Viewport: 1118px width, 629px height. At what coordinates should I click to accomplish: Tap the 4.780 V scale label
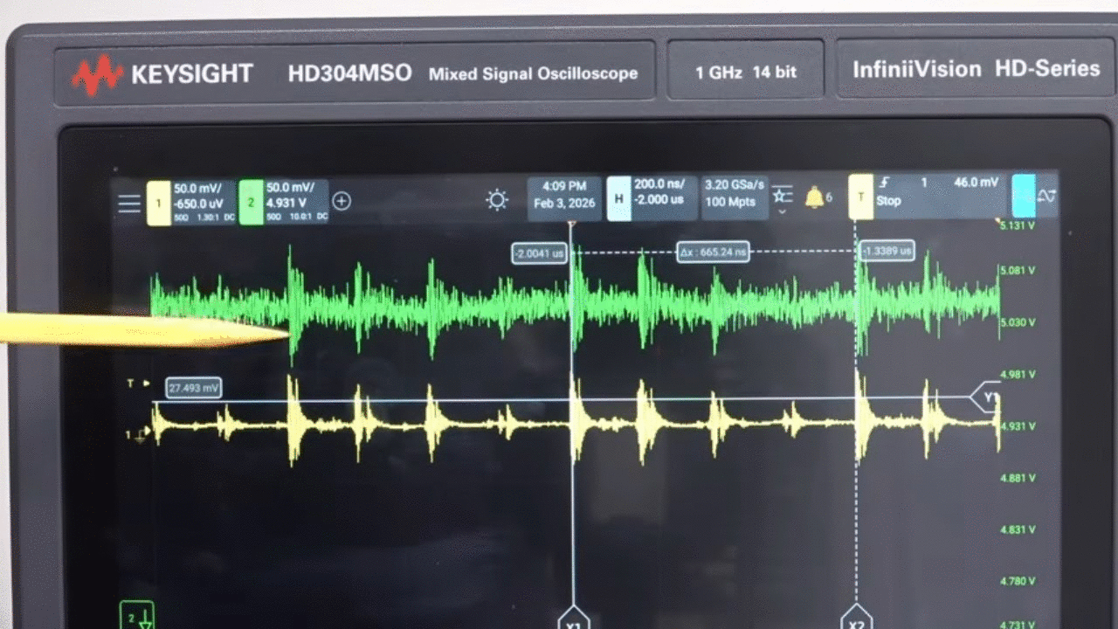coord(1017,581)
